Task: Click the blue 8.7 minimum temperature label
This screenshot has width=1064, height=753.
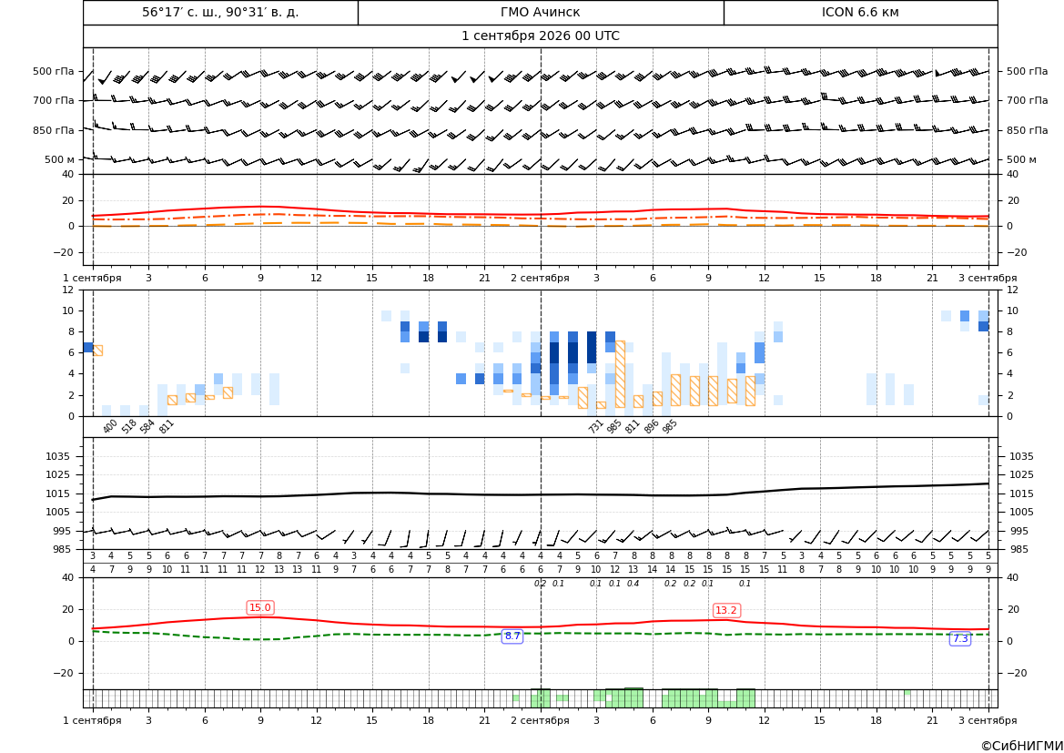Action: [x=512, y=636]
